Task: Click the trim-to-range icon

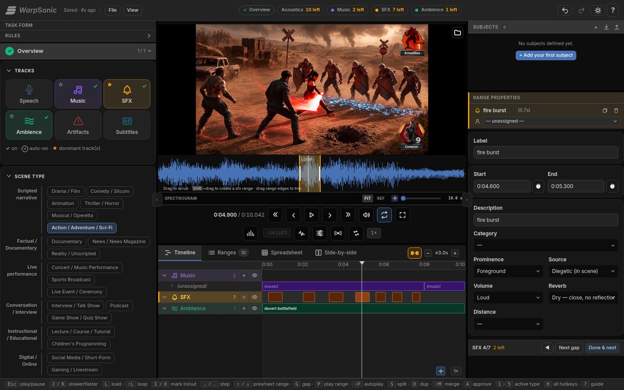Action: click(338, 233)
